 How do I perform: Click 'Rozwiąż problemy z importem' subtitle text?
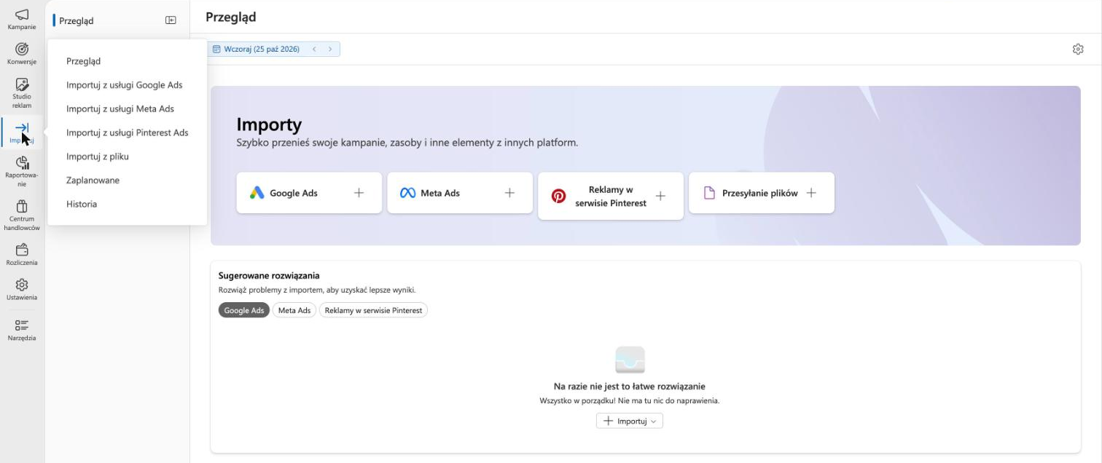pos(317,290)
